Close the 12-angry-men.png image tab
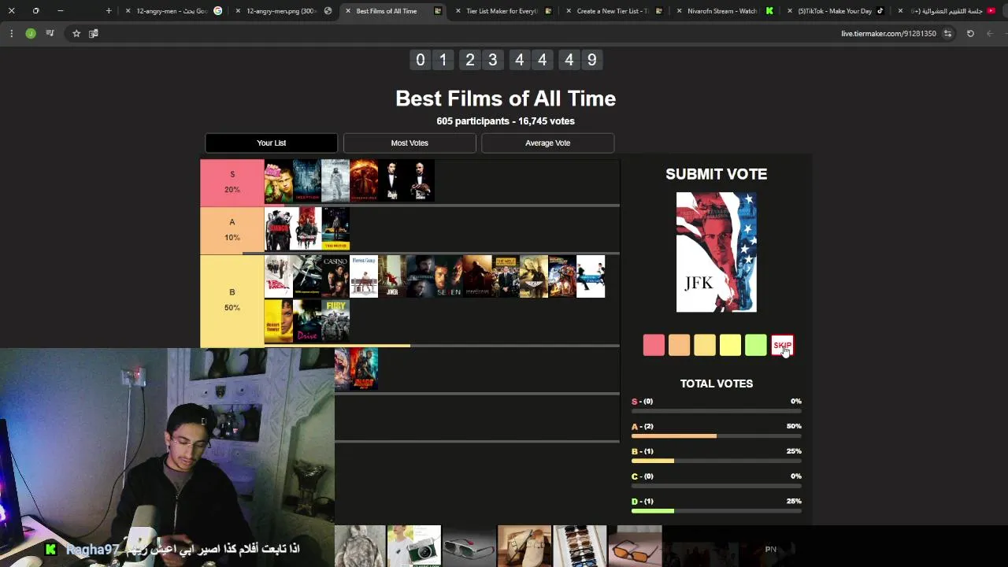 (238, 11)
